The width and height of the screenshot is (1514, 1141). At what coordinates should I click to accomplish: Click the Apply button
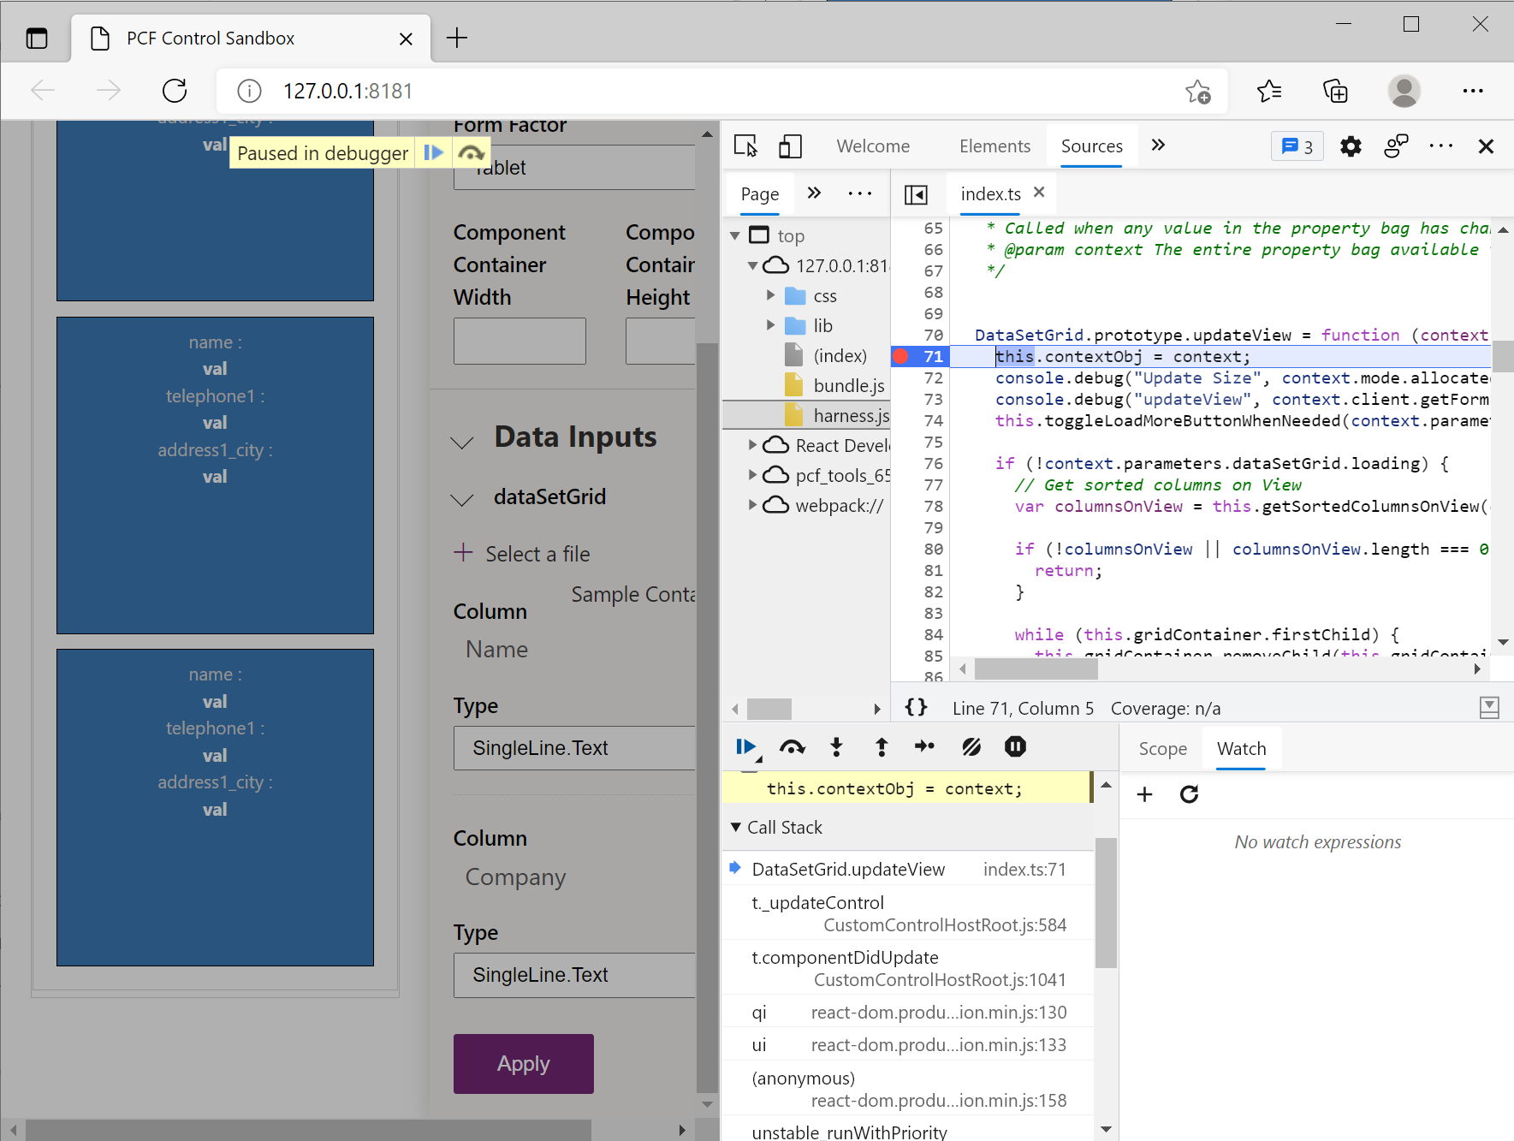point(523,1063)
